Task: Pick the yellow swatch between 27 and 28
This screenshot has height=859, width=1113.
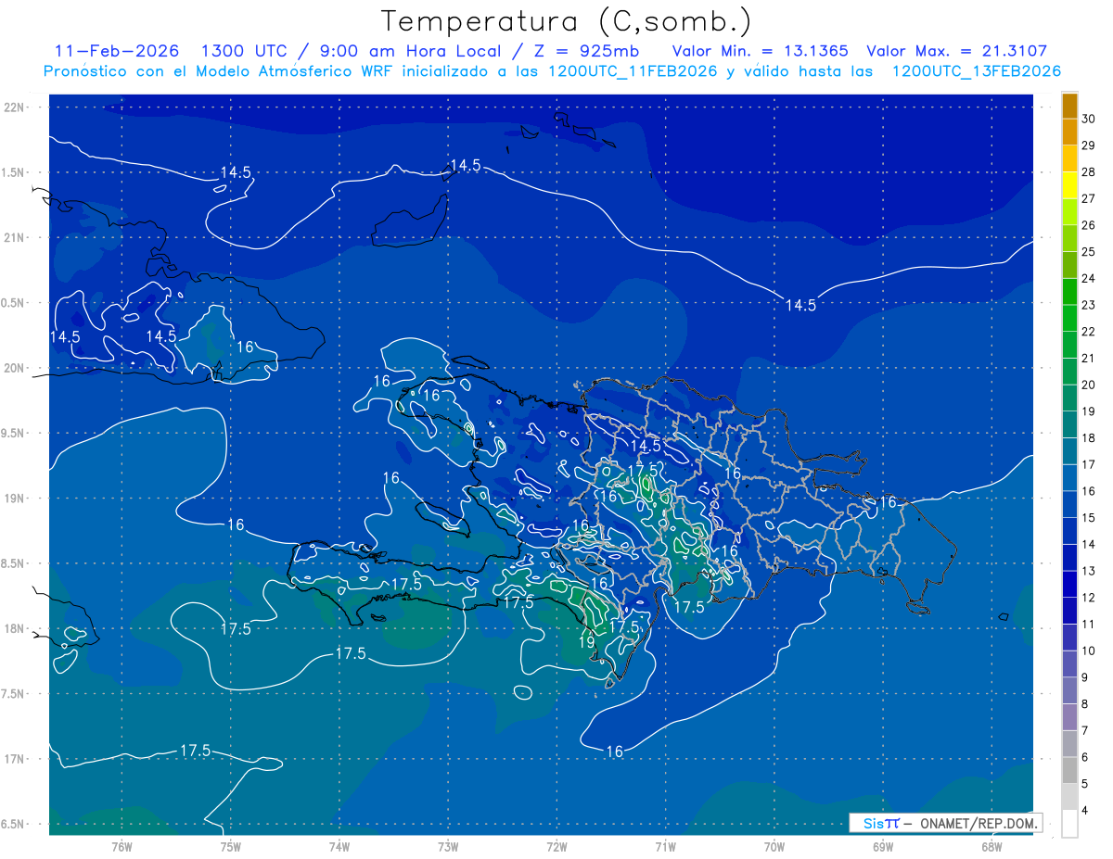Action: pyautogui.click(x=1069, y=185)
